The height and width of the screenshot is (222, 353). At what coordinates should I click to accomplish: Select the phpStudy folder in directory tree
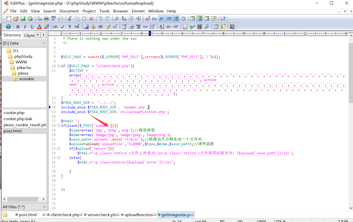click(23, 57)
